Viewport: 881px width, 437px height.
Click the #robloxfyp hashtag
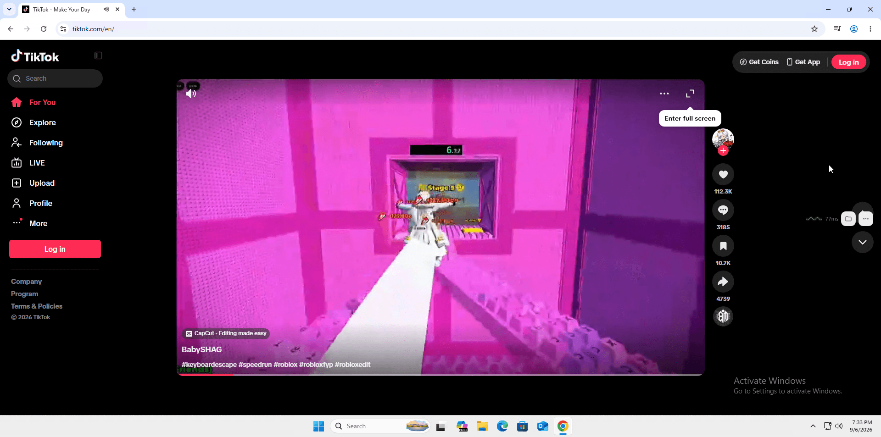point(316,365)
